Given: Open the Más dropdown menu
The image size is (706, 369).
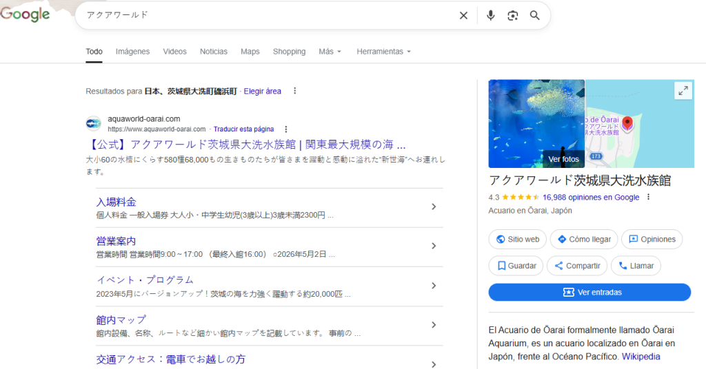Looking at the screenshot, I should point(330,52).
